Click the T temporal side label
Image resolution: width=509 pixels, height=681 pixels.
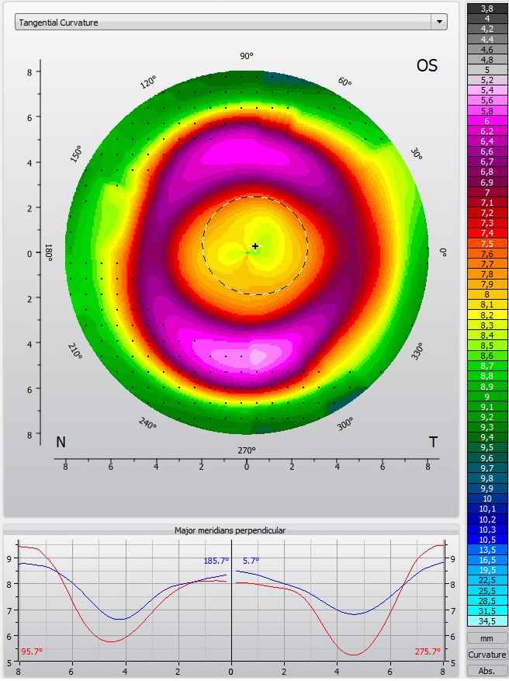point(433,442)
